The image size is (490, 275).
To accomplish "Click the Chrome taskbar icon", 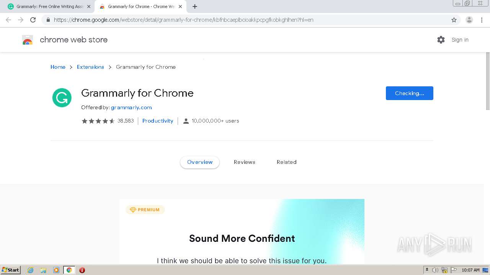I will pos(69,270).
